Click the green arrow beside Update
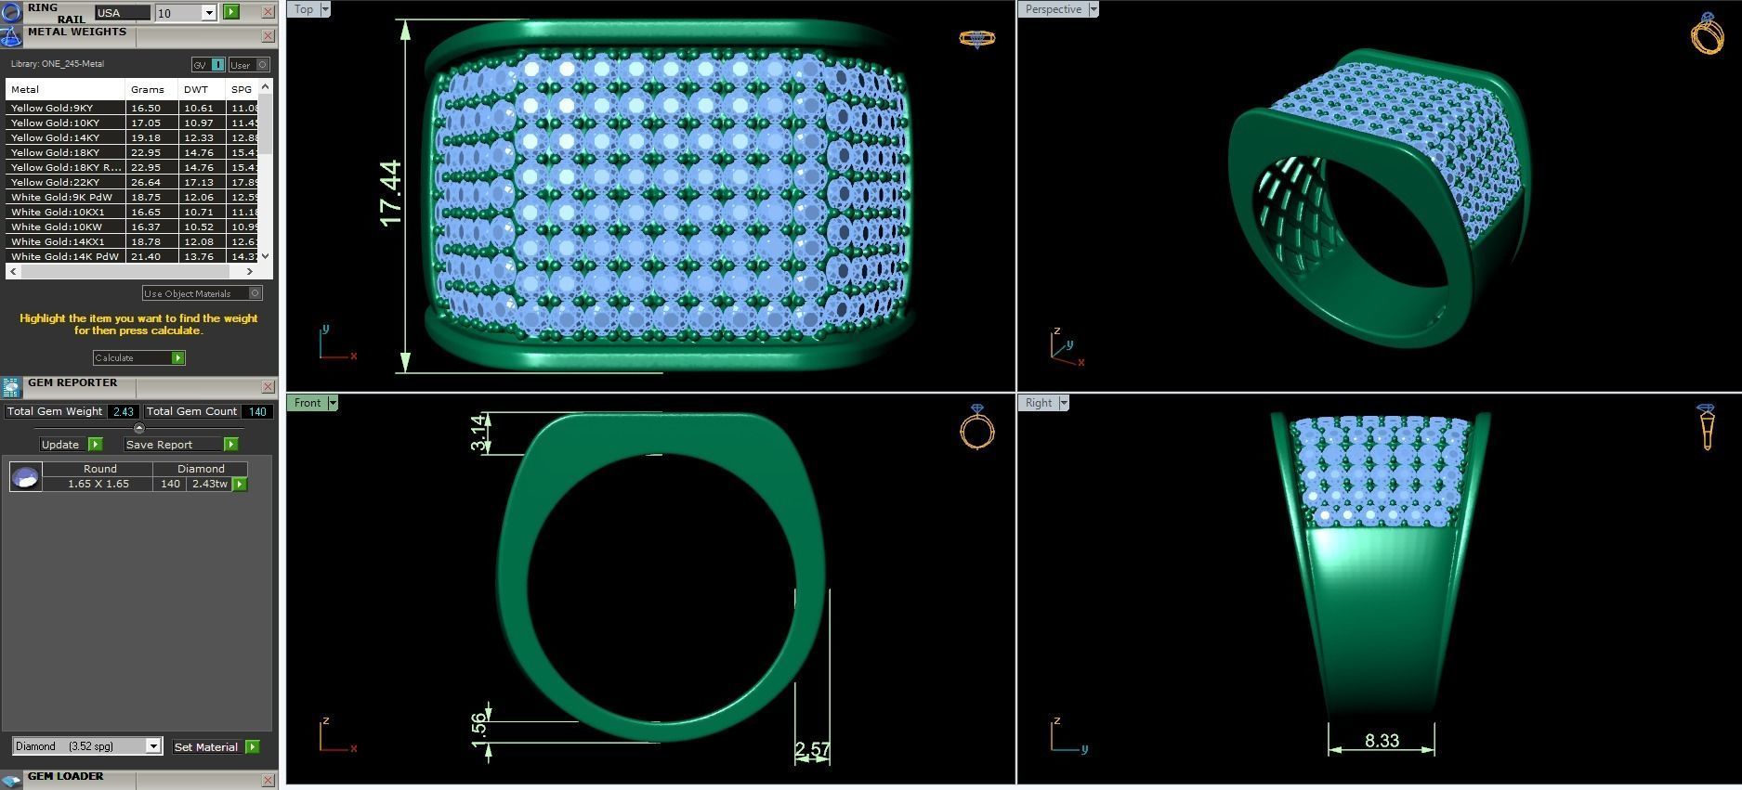This screenshot has width=1742, height=790. pyautogui.click(x=95, y=444)
